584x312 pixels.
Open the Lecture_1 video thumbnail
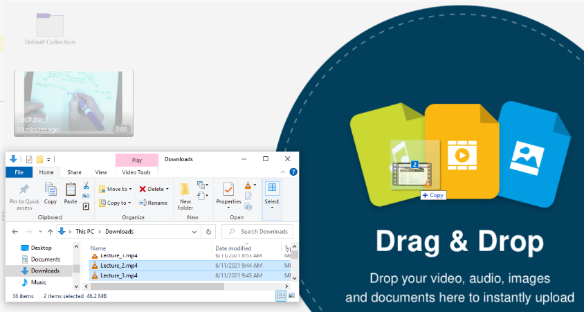point(73,102)
